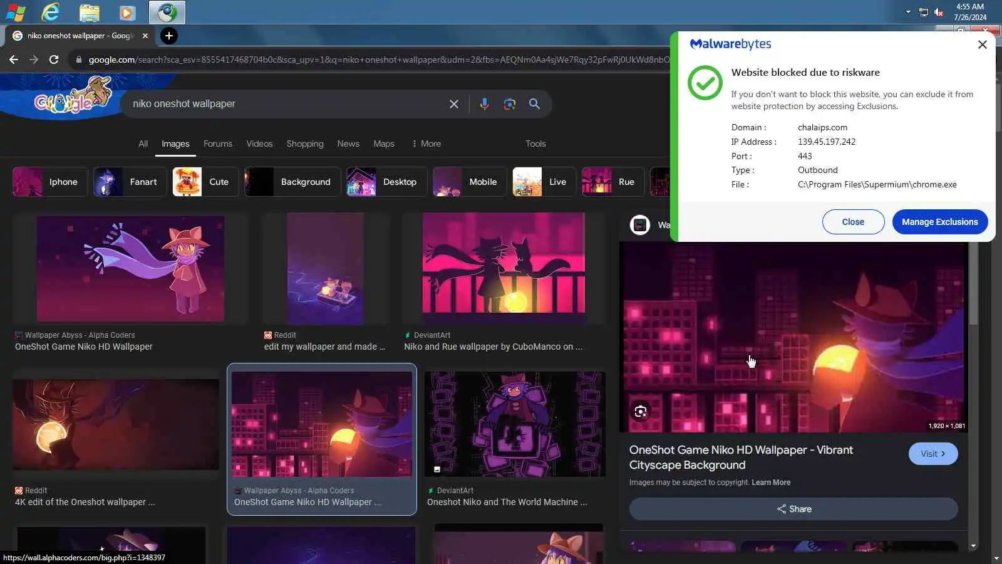Close the Malwarebytes notification with the X
This screenshot has width=1002, height=564.
coord(982,44)
